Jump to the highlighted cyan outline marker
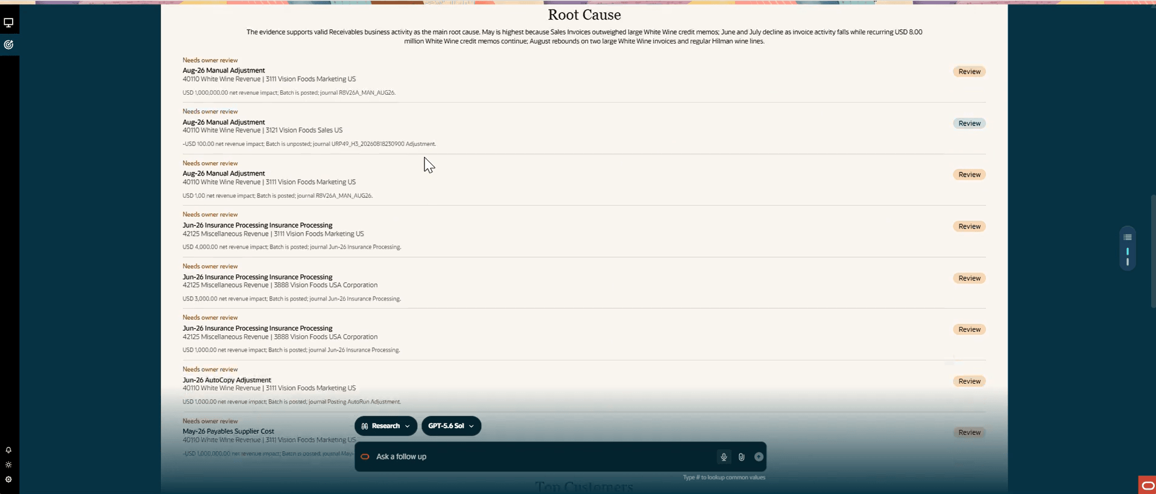1156x494 pixels. click(x=1128, y=252)
